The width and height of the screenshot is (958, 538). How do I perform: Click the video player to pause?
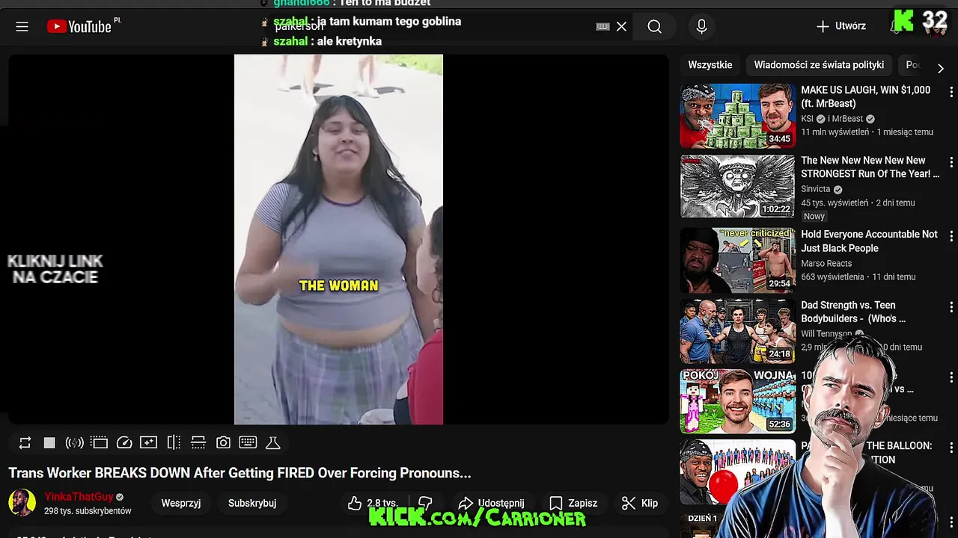[338, 239]
